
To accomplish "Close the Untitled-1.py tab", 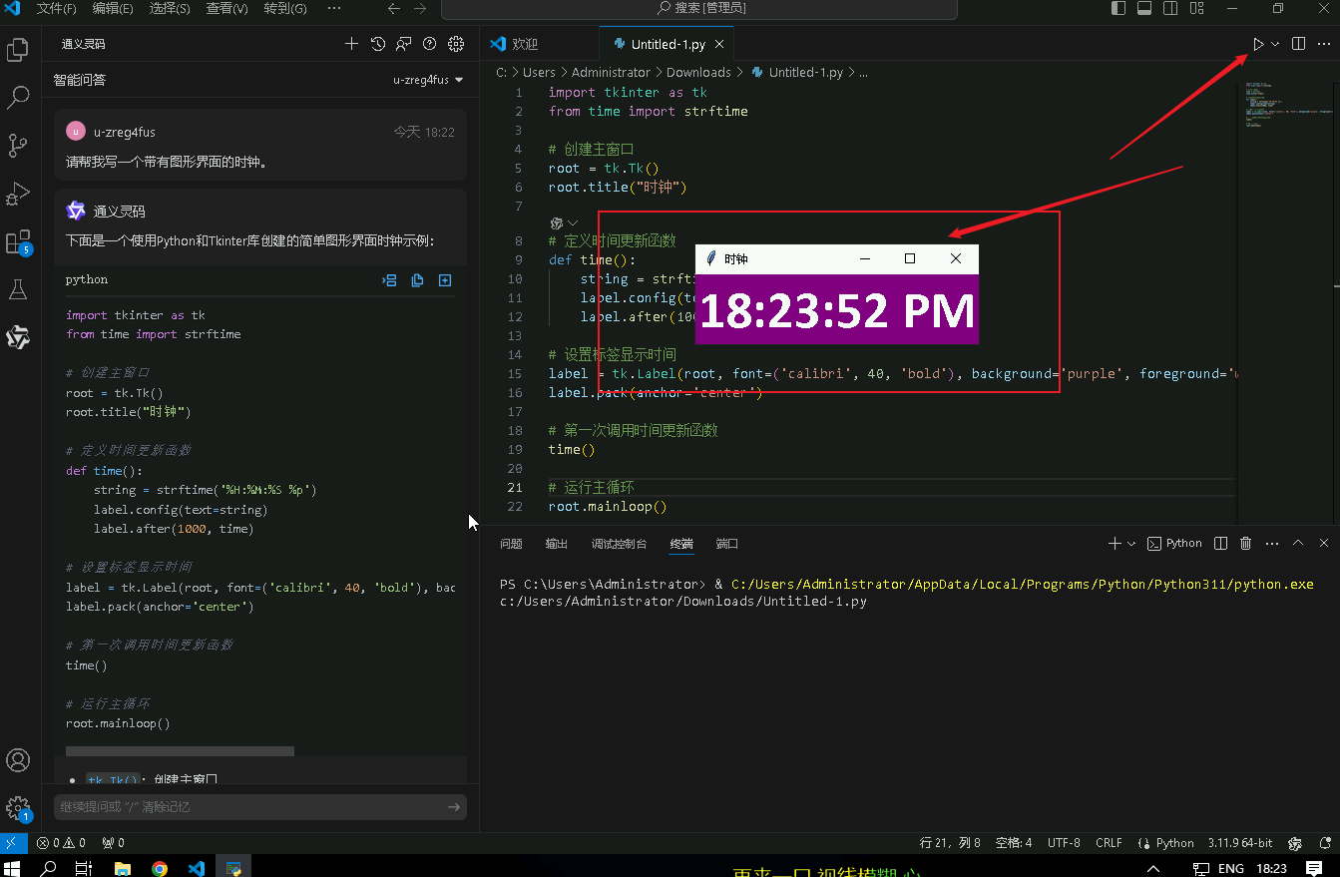I will coord(718,44).
